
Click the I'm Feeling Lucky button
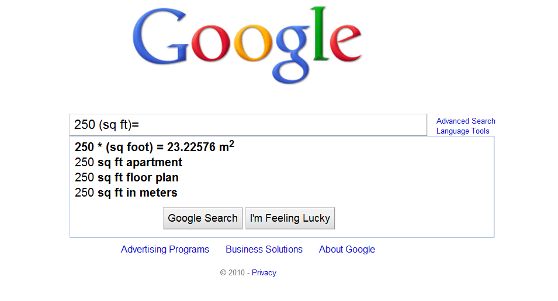click(290, 218)
